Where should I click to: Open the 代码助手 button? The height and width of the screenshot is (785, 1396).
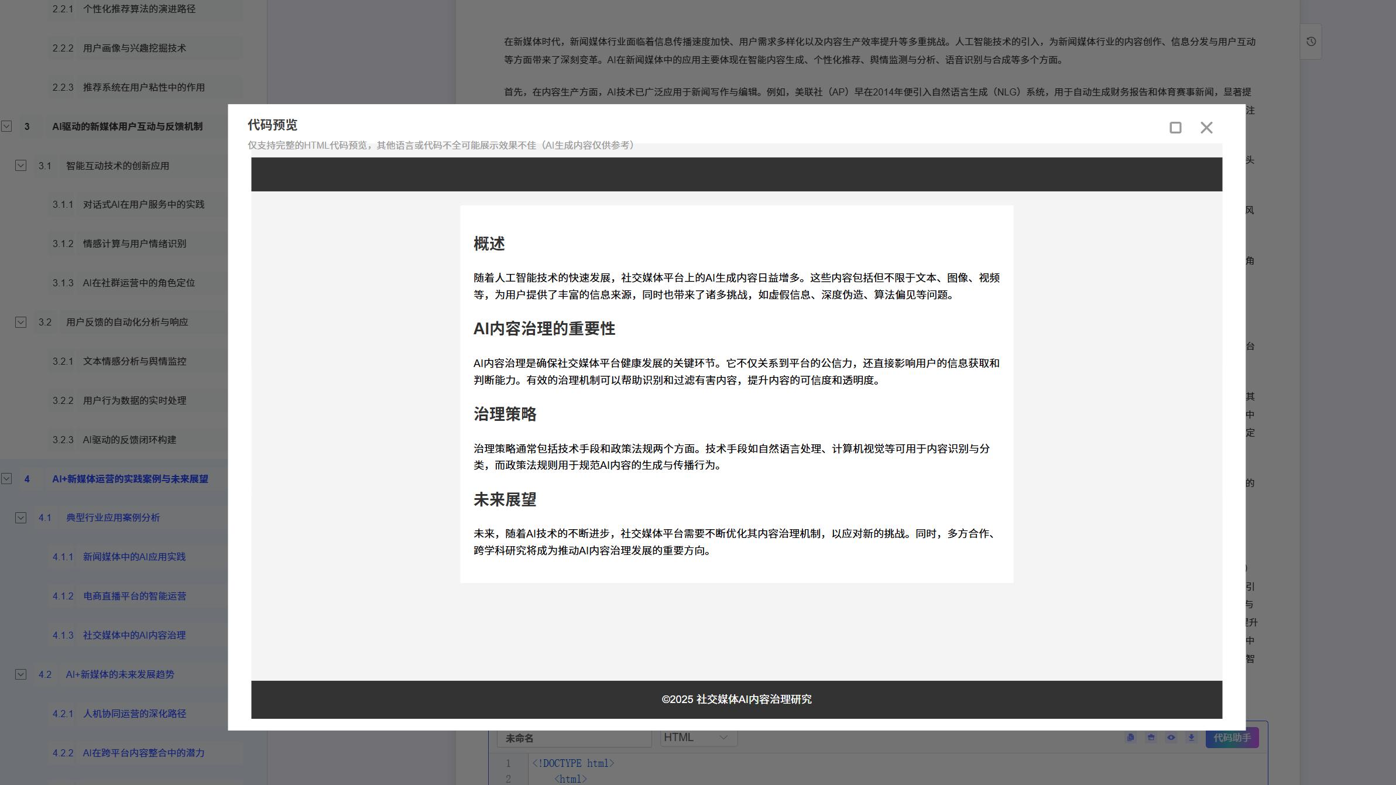[x=1232, y=738]
